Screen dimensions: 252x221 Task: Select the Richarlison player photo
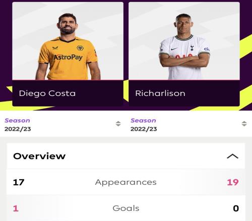(184, 41)
